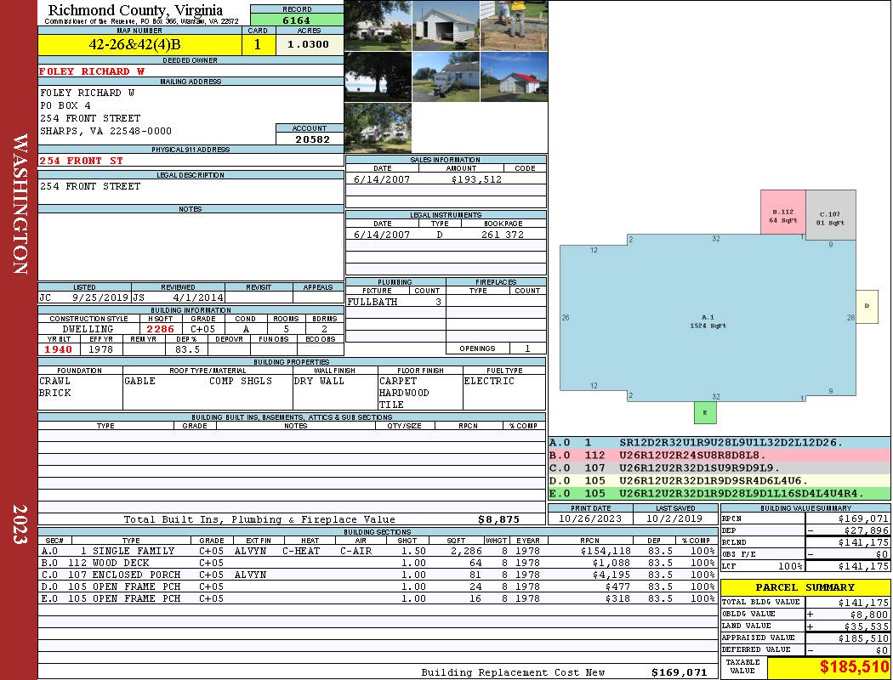The width and height of the screenshot is (893, 680).
Task: Click the ENCLOSED PORCH building section row
Action: point(378,575)
